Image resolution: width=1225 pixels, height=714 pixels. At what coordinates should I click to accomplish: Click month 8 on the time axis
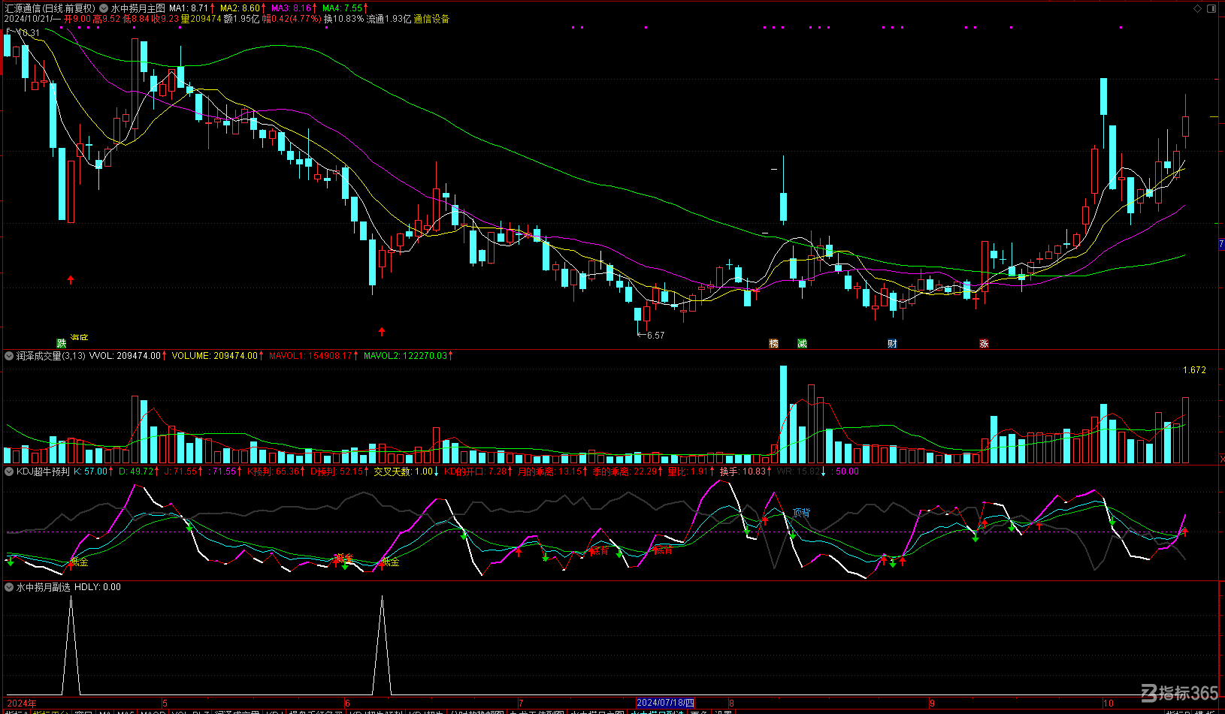point(731,703)
